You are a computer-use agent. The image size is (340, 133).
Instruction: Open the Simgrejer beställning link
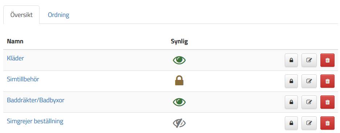coord(35,121)
